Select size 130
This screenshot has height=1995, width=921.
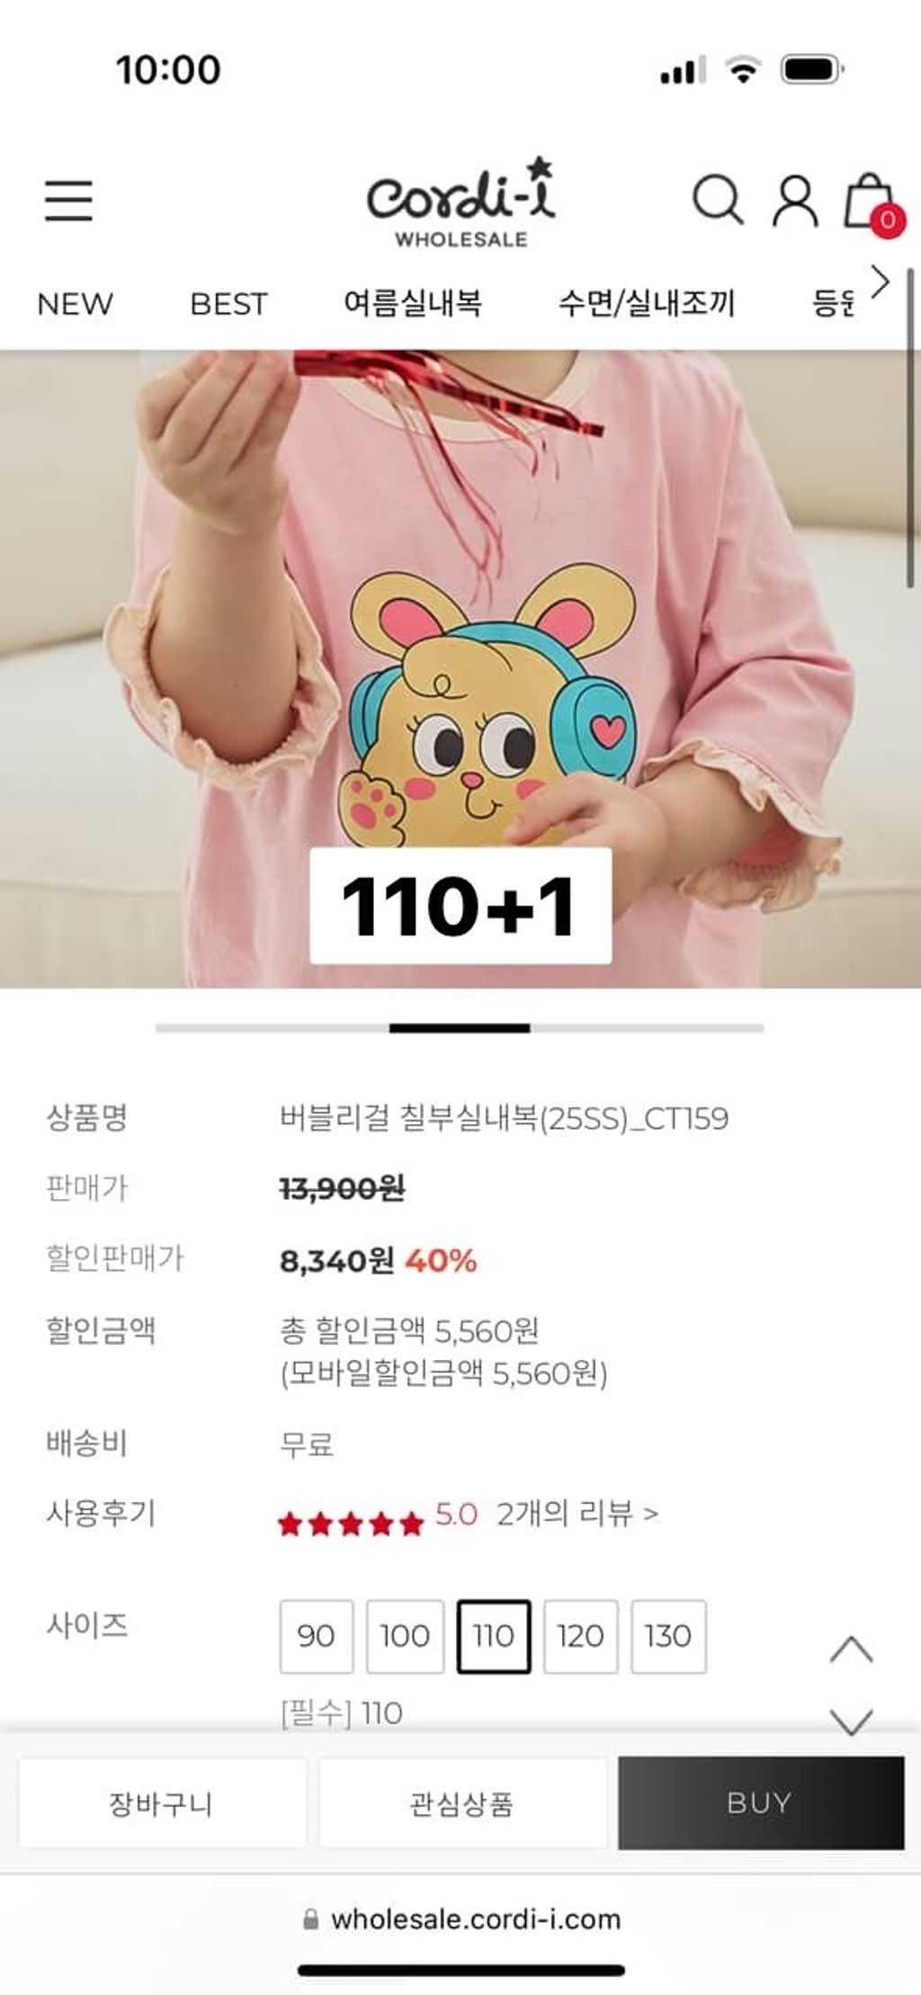click(x=668, y=1636)
